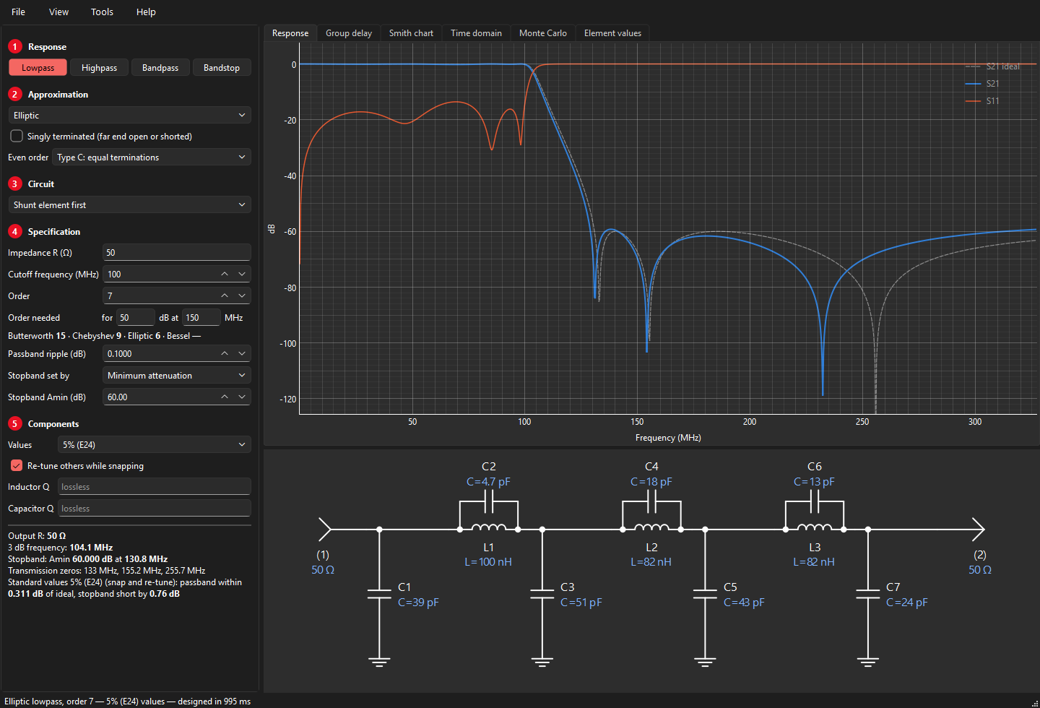This screenshot has width=1040, height=708.
Task: Open the Help menu
Action: (x=146, y=12)
